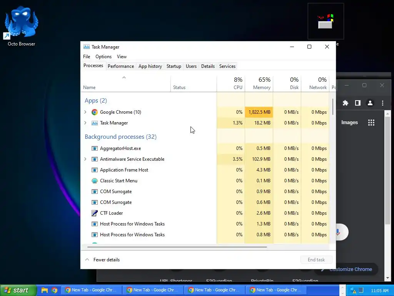Viewport: 394px width, 296px height.
Task: Switch to the Details tab
Action: [208, 66]
